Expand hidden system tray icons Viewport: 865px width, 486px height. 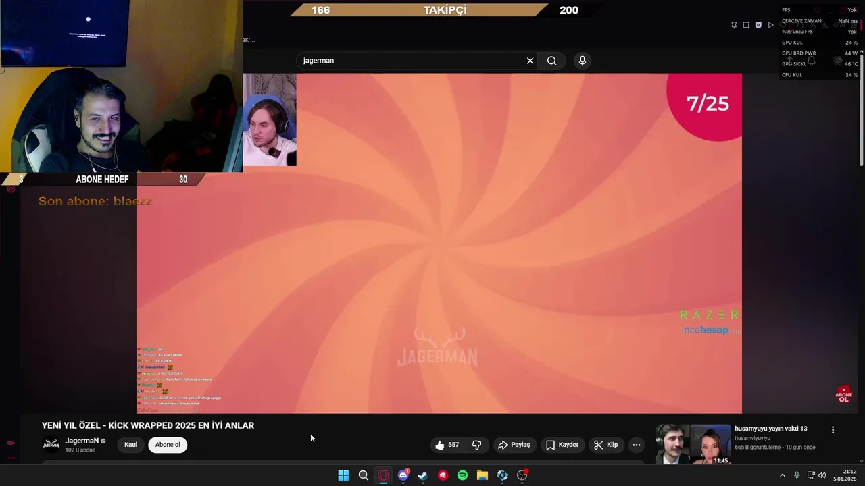[783, 475]
